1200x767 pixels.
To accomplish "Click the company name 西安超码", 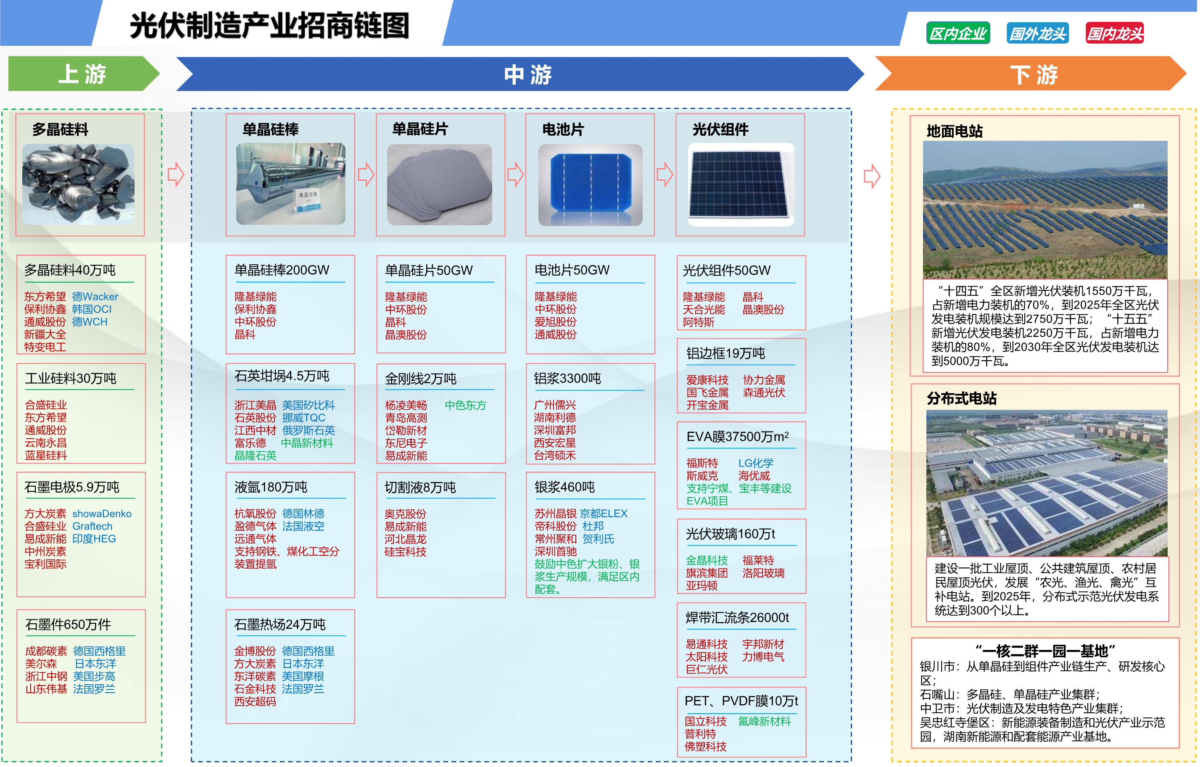I will (255, 701).
